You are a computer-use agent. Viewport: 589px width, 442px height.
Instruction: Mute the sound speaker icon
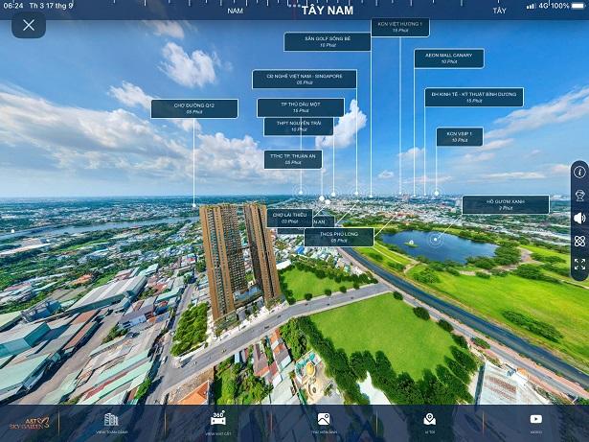click(x=579, y=218)
